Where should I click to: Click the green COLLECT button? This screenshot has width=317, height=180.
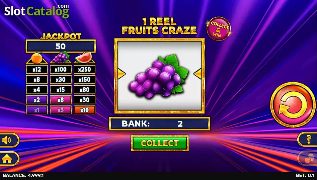tap(160, 143)
